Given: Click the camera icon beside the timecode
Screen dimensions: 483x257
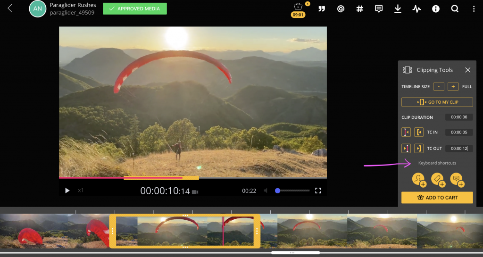Looking at the screenshot, I should 195,192.
